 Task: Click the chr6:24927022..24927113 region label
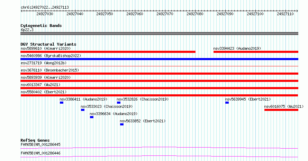(x=45, y=8)
